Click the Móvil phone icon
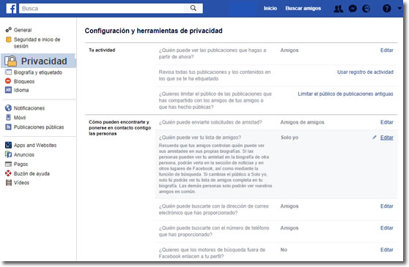This screenshot has height=267, width=409. click(8, 117)
